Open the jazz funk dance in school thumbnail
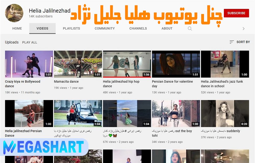 tap(225, 64)
